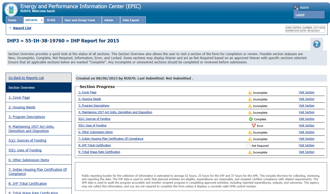Image resolution: width=330 pixels, height=194 pixels.
Task: Click the Logout link
Action: (x=300, y=15)
